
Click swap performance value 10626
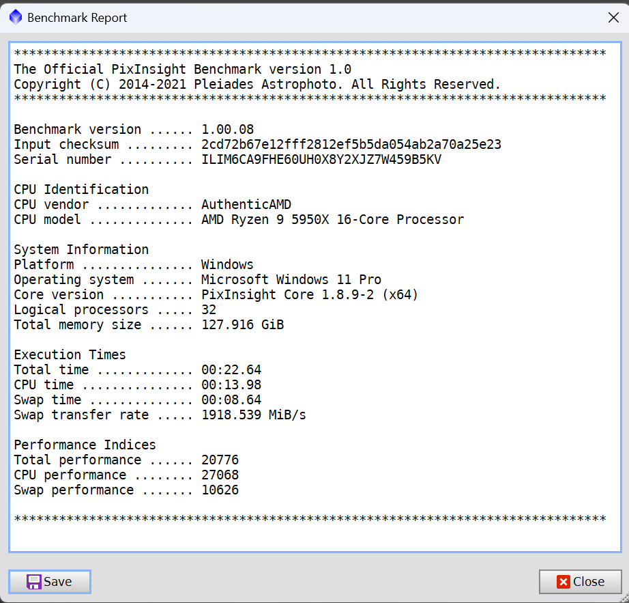pos(220,490)
